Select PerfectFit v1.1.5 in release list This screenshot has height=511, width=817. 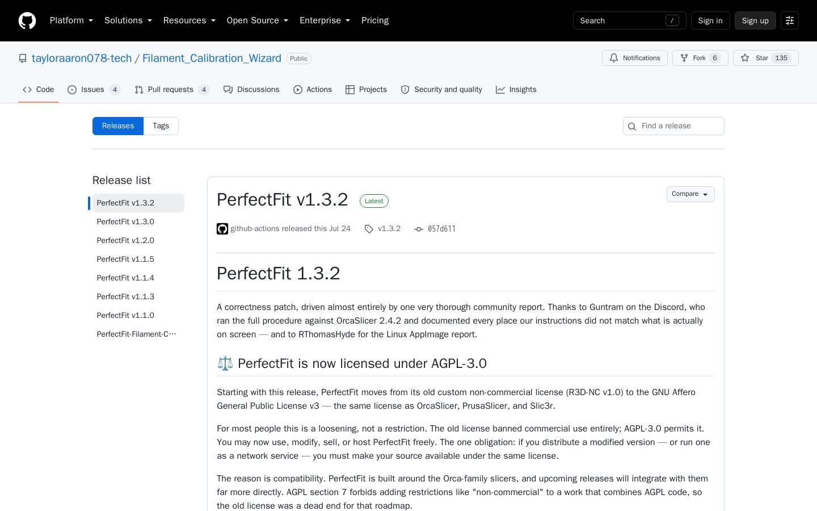tap(138, 259)
